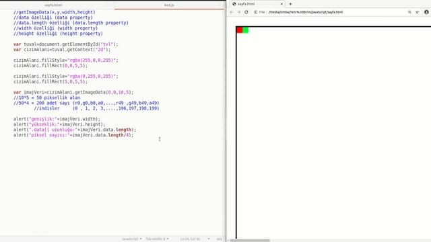This screenshot has height=242, width=431.
Task: Click the green square on the canvas
Action: coord(245,30)
